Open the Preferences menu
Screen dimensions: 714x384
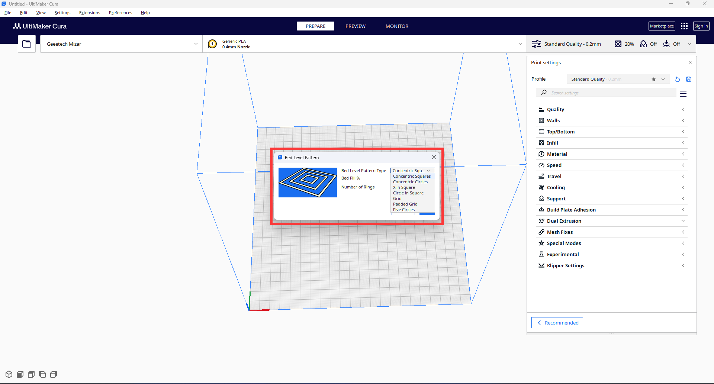[x=120, y=13]
